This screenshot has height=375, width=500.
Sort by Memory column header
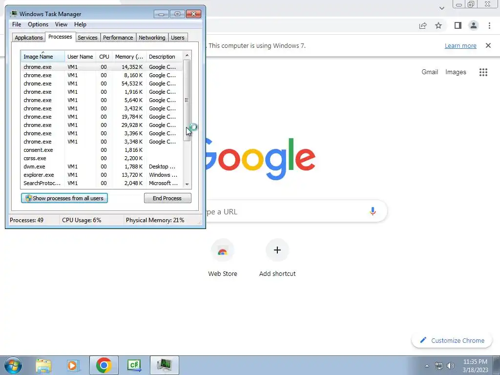coord(129,57)
